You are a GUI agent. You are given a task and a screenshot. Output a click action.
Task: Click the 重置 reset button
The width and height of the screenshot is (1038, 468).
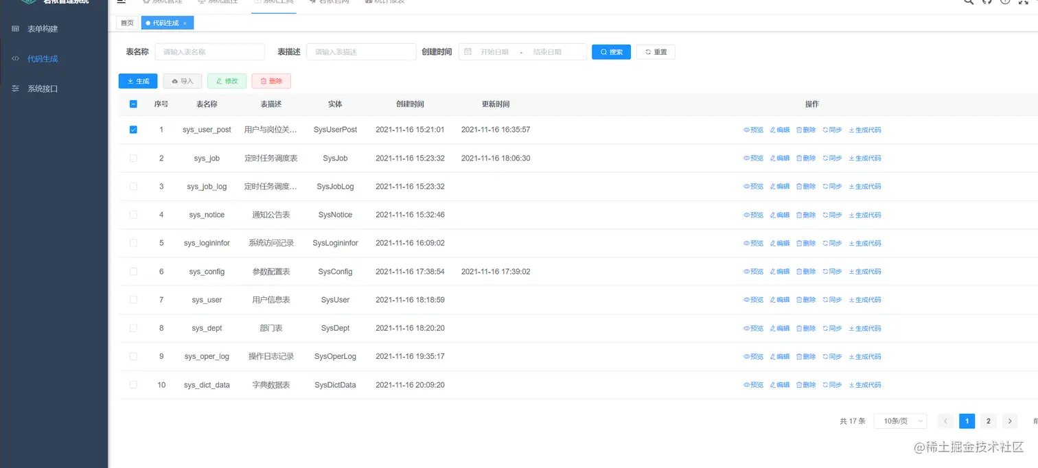(656, 52)
